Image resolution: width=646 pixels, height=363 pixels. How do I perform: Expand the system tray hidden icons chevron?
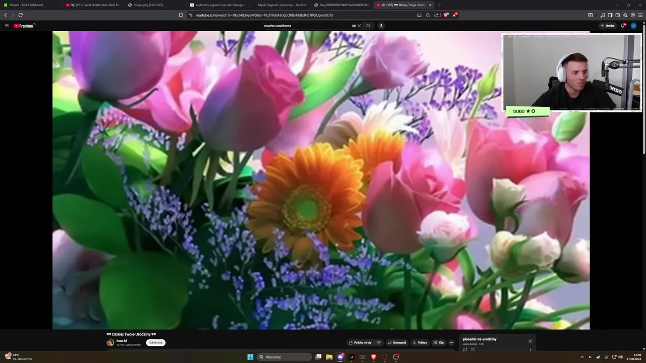(582, 357)
